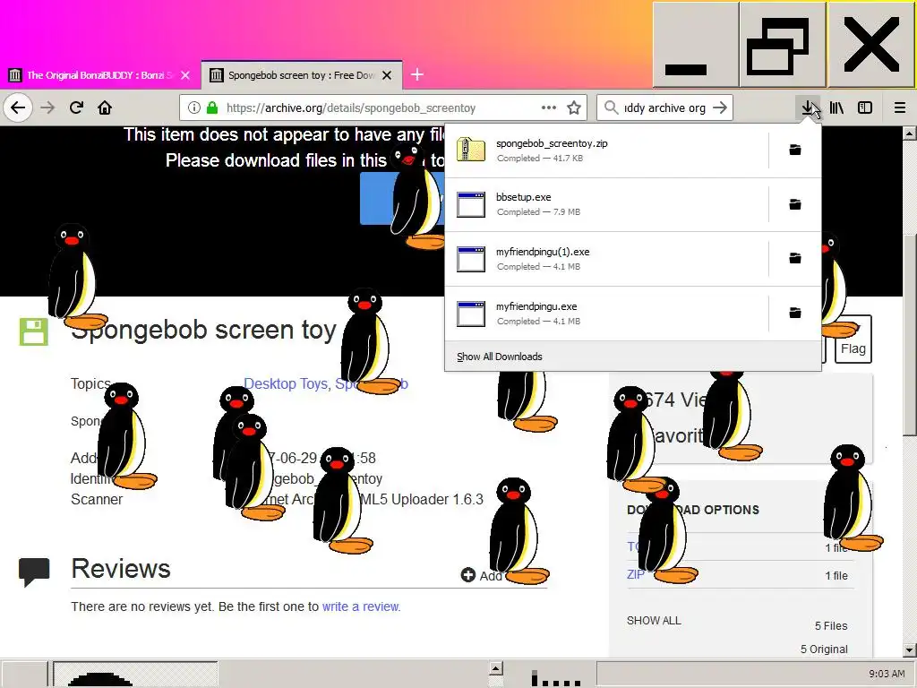917x688 pixels.
Task: Click SHOW ALL download options
Action: (654, 621)
